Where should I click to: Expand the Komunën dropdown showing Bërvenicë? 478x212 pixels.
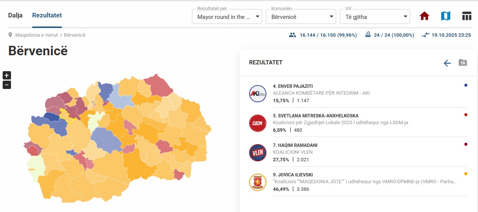point(301,17)
